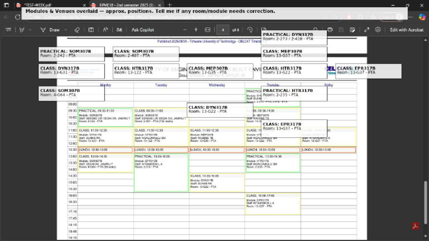Toggle Fit to width
The height and width of the screenshot is (241, 429).
[x=208, y=30]
